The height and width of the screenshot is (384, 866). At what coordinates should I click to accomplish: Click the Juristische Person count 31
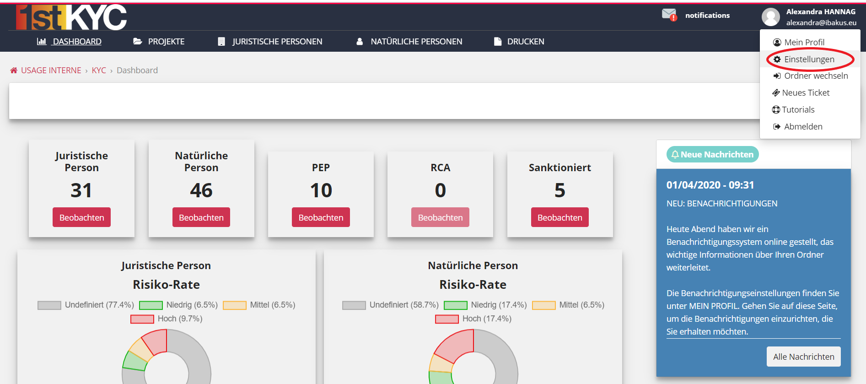[81, 190]
